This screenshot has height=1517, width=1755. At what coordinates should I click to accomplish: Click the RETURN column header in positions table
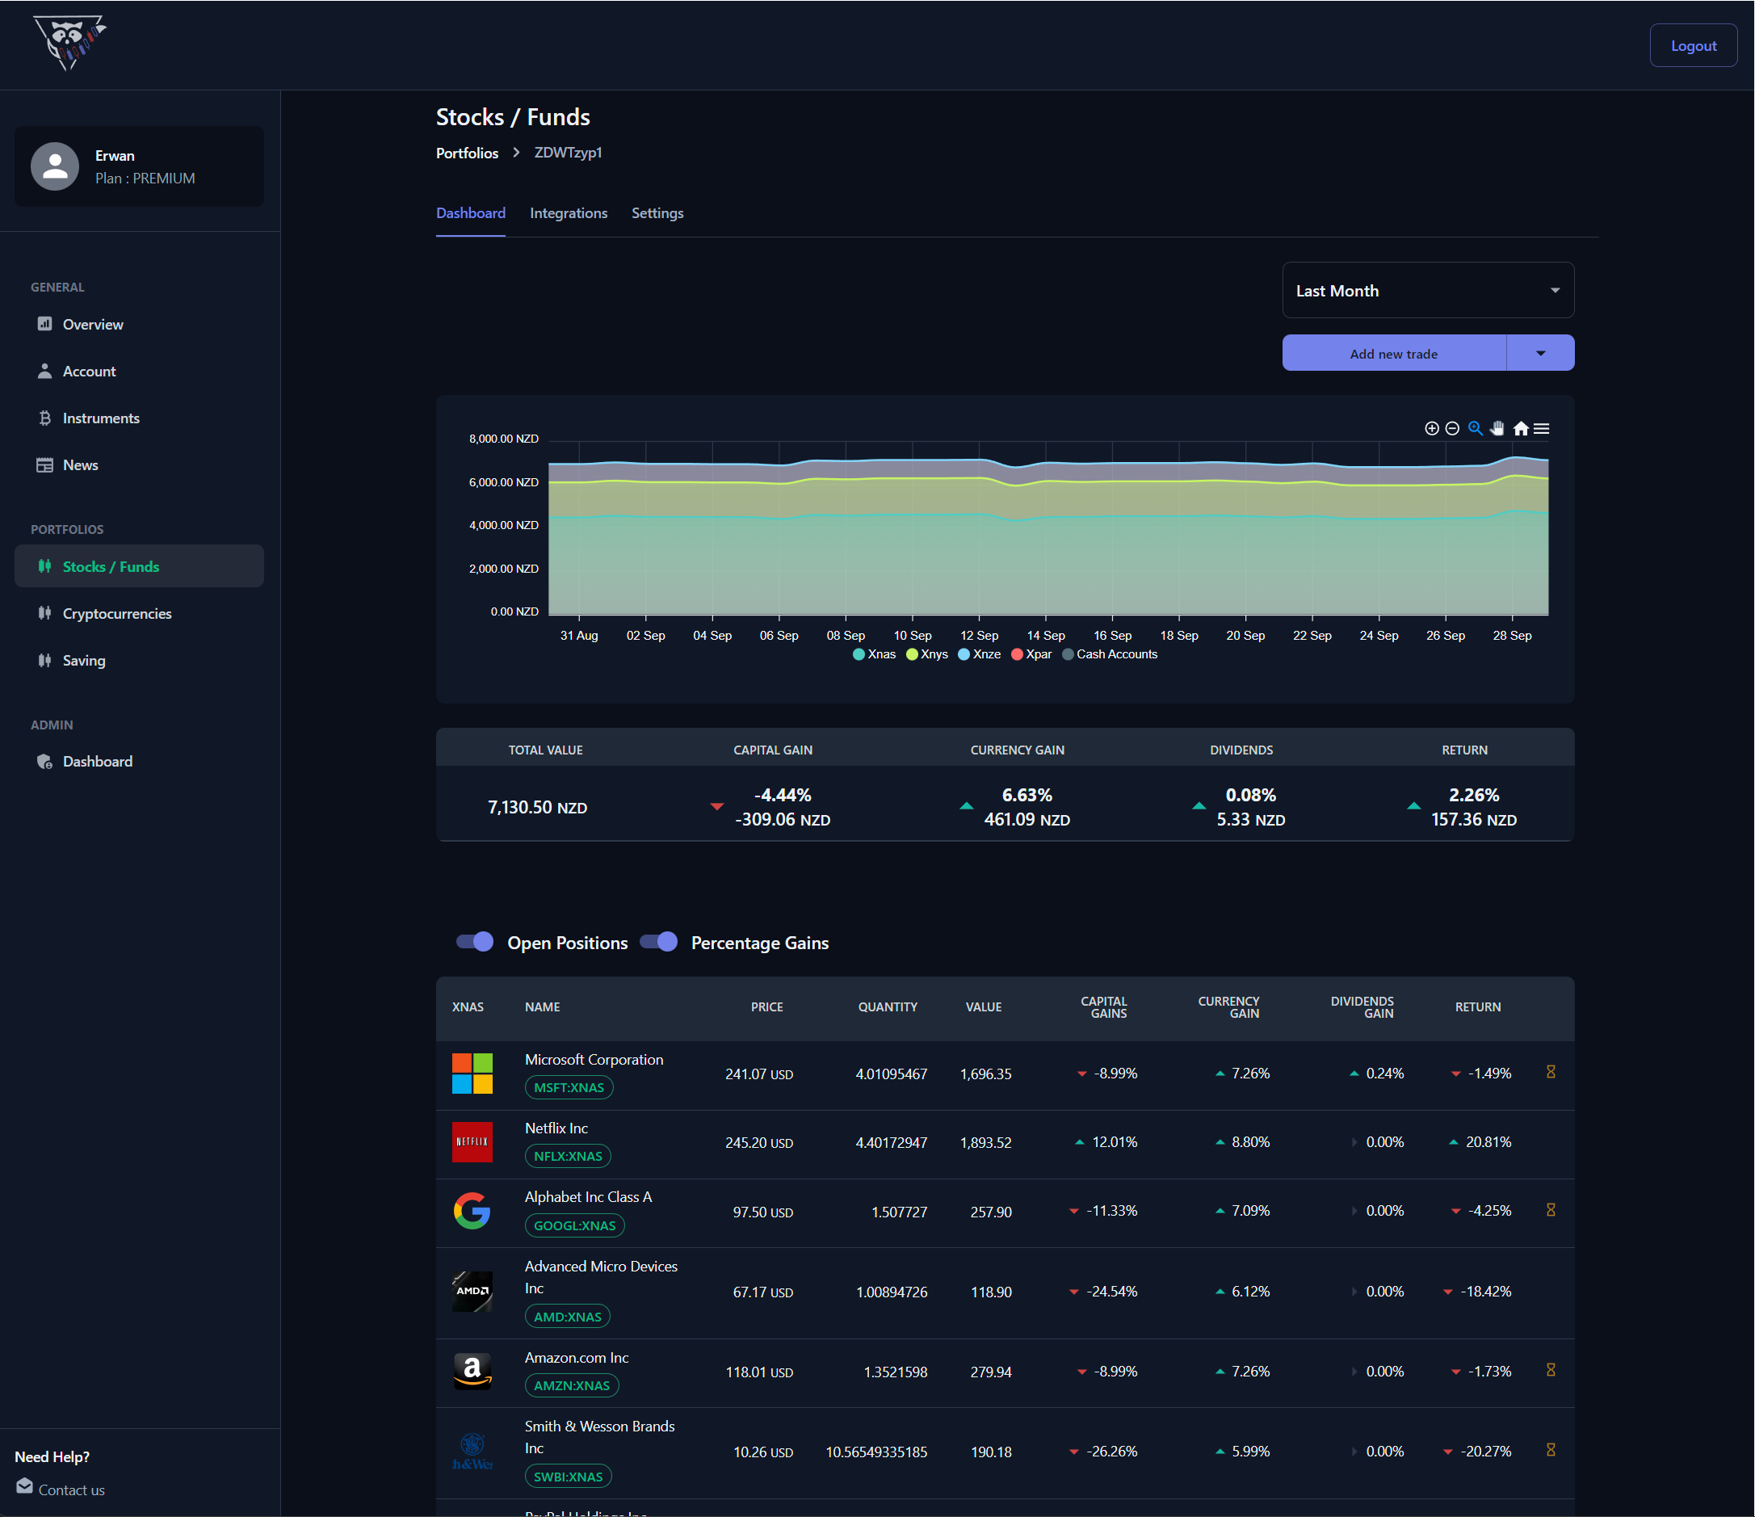(x=1478, y=1007)
